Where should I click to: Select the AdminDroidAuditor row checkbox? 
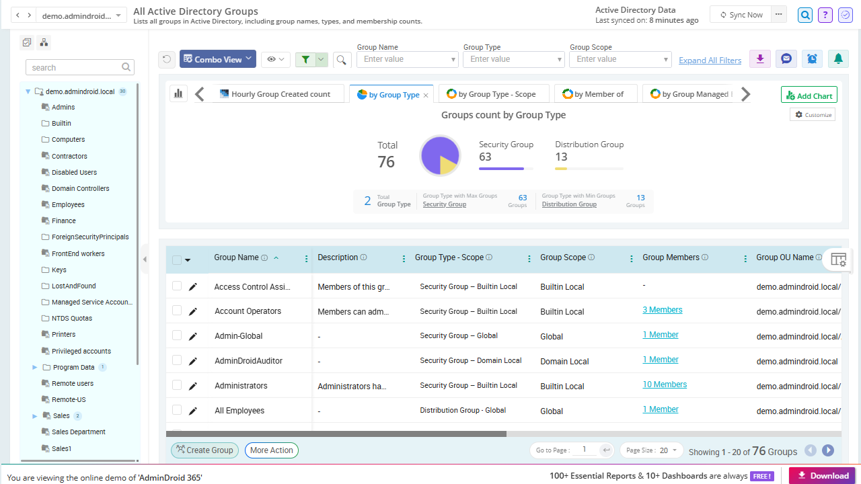[x=177, y=360]
